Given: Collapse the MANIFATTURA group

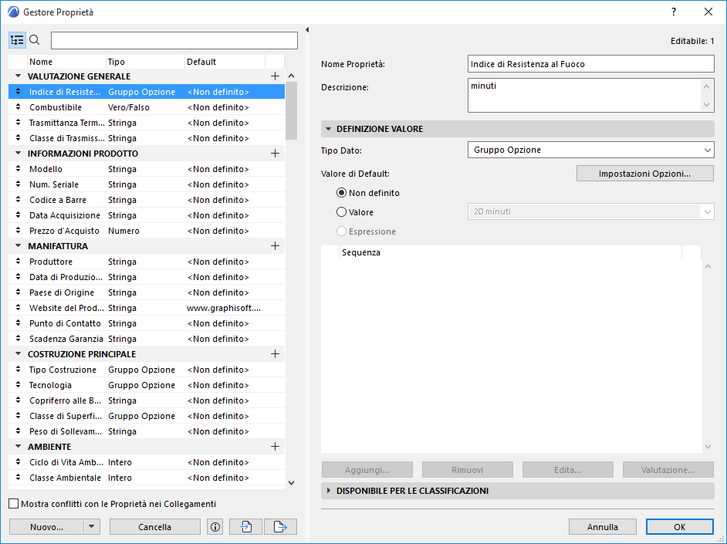Looking at the screenshot, I should pyautogui.click(x=18, y=246).
